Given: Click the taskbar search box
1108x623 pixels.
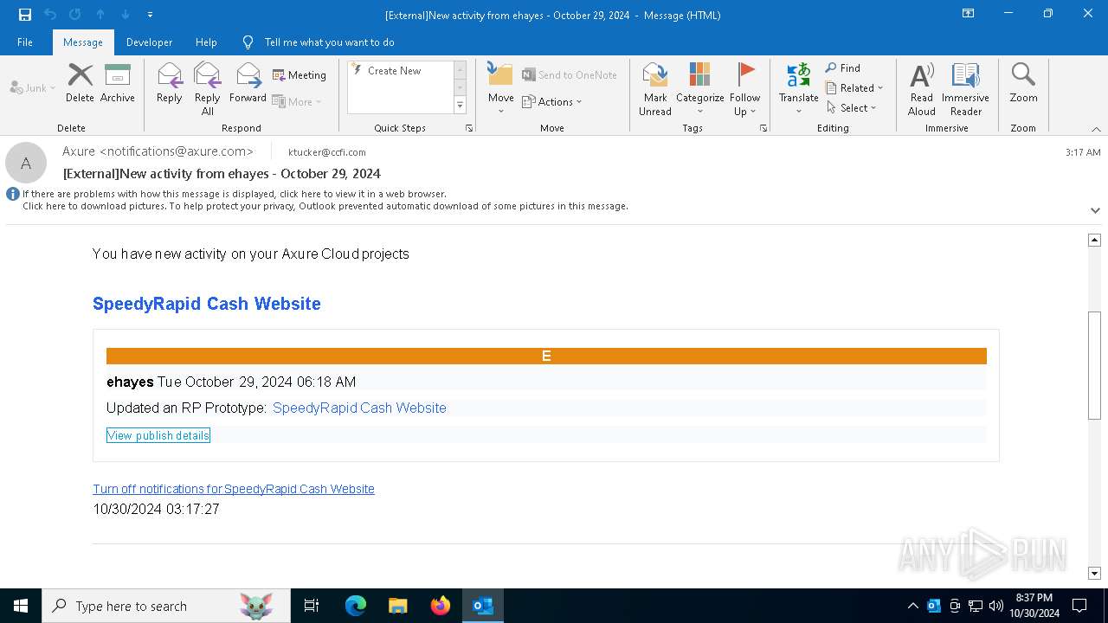Looking at the screenshot, I should pyautogui.click(x=166, y=606).
